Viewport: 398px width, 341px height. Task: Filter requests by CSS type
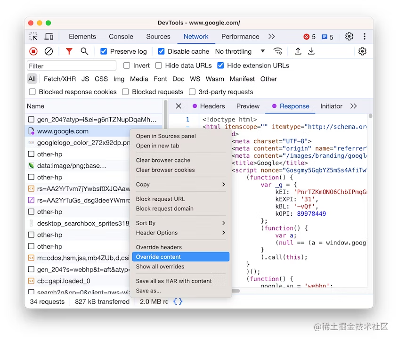coord(101,79)
